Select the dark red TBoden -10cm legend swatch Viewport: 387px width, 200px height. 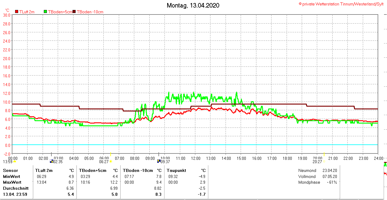pyautogui.click(x=74, y=12)
